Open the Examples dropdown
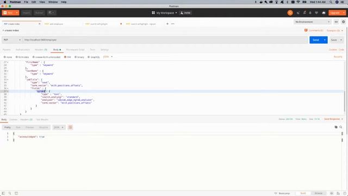 point(335,30)
